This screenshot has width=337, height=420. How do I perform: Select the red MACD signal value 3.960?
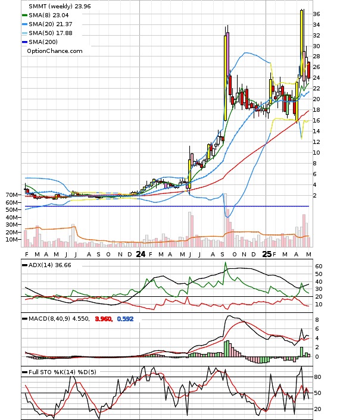click(x=104, y=319)
